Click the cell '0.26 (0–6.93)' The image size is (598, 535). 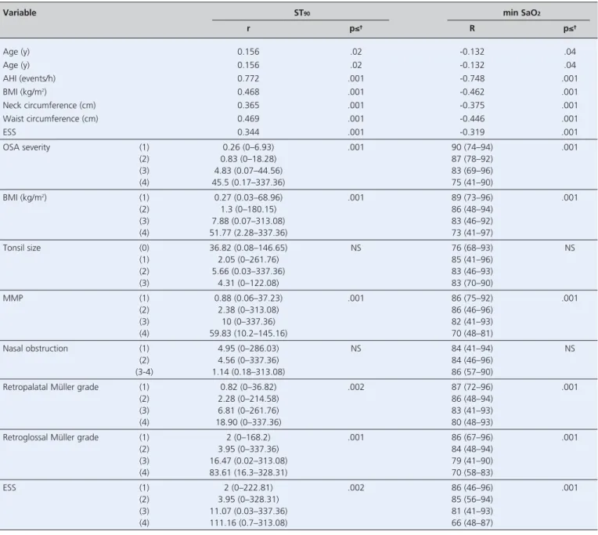click(248, 147)
